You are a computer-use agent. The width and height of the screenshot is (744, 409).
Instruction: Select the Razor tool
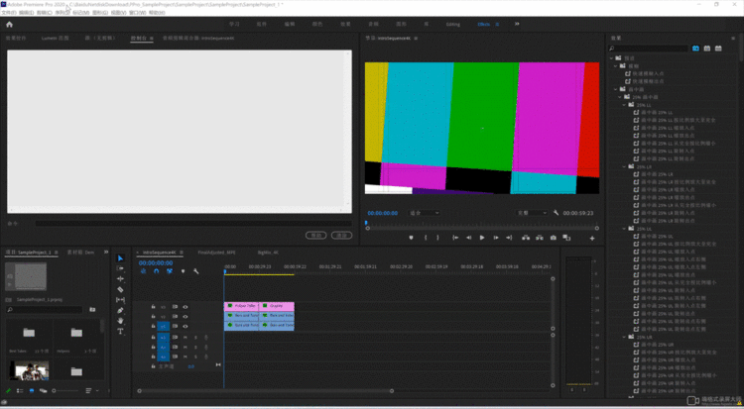pyautogui.click(x=121, y=289)
